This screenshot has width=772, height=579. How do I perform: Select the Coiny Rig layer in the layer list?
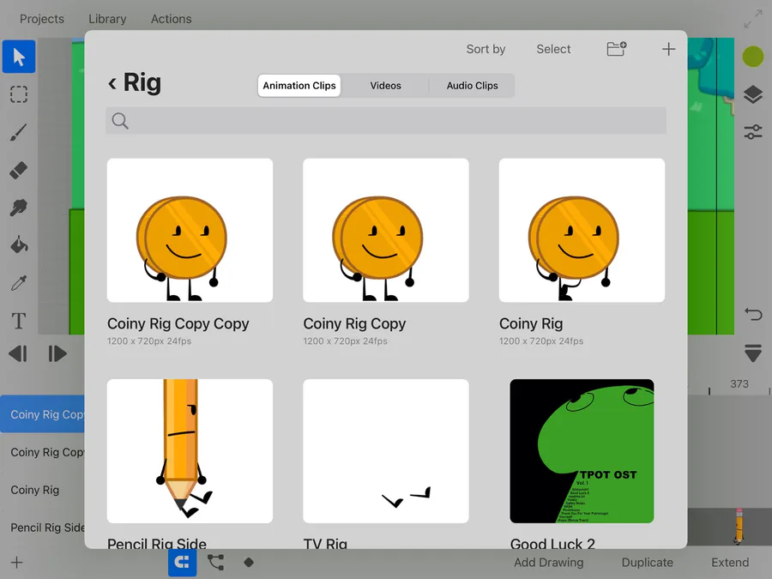42,490
